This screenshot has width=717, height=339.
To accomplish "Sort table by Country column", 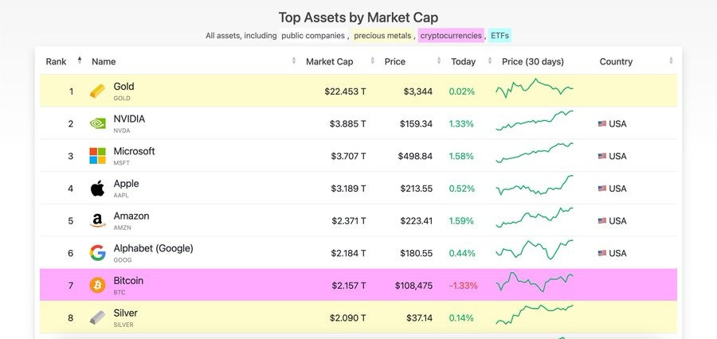I will click(x=616, y=61).
